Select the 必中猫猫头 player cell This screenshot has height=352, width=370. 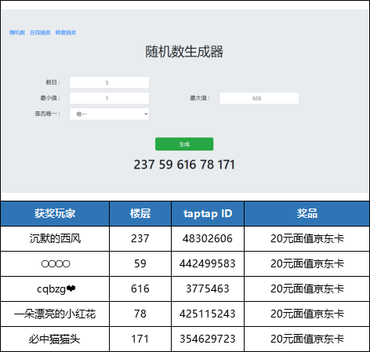(x=55, y=339)
